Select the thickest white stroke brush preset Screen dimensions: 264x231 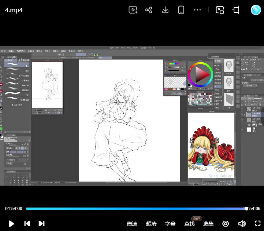tap(17, 93)
